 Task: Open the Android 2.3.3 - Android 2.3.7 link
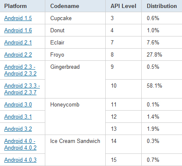(x=22, y=89)
